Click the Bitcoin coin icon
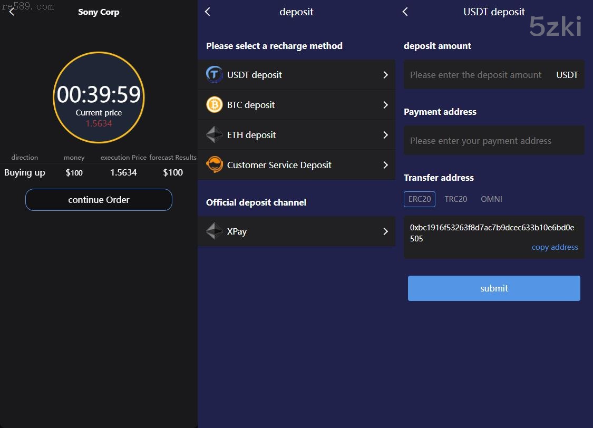The height and width of the screenshot is (428, 593). 214,105
